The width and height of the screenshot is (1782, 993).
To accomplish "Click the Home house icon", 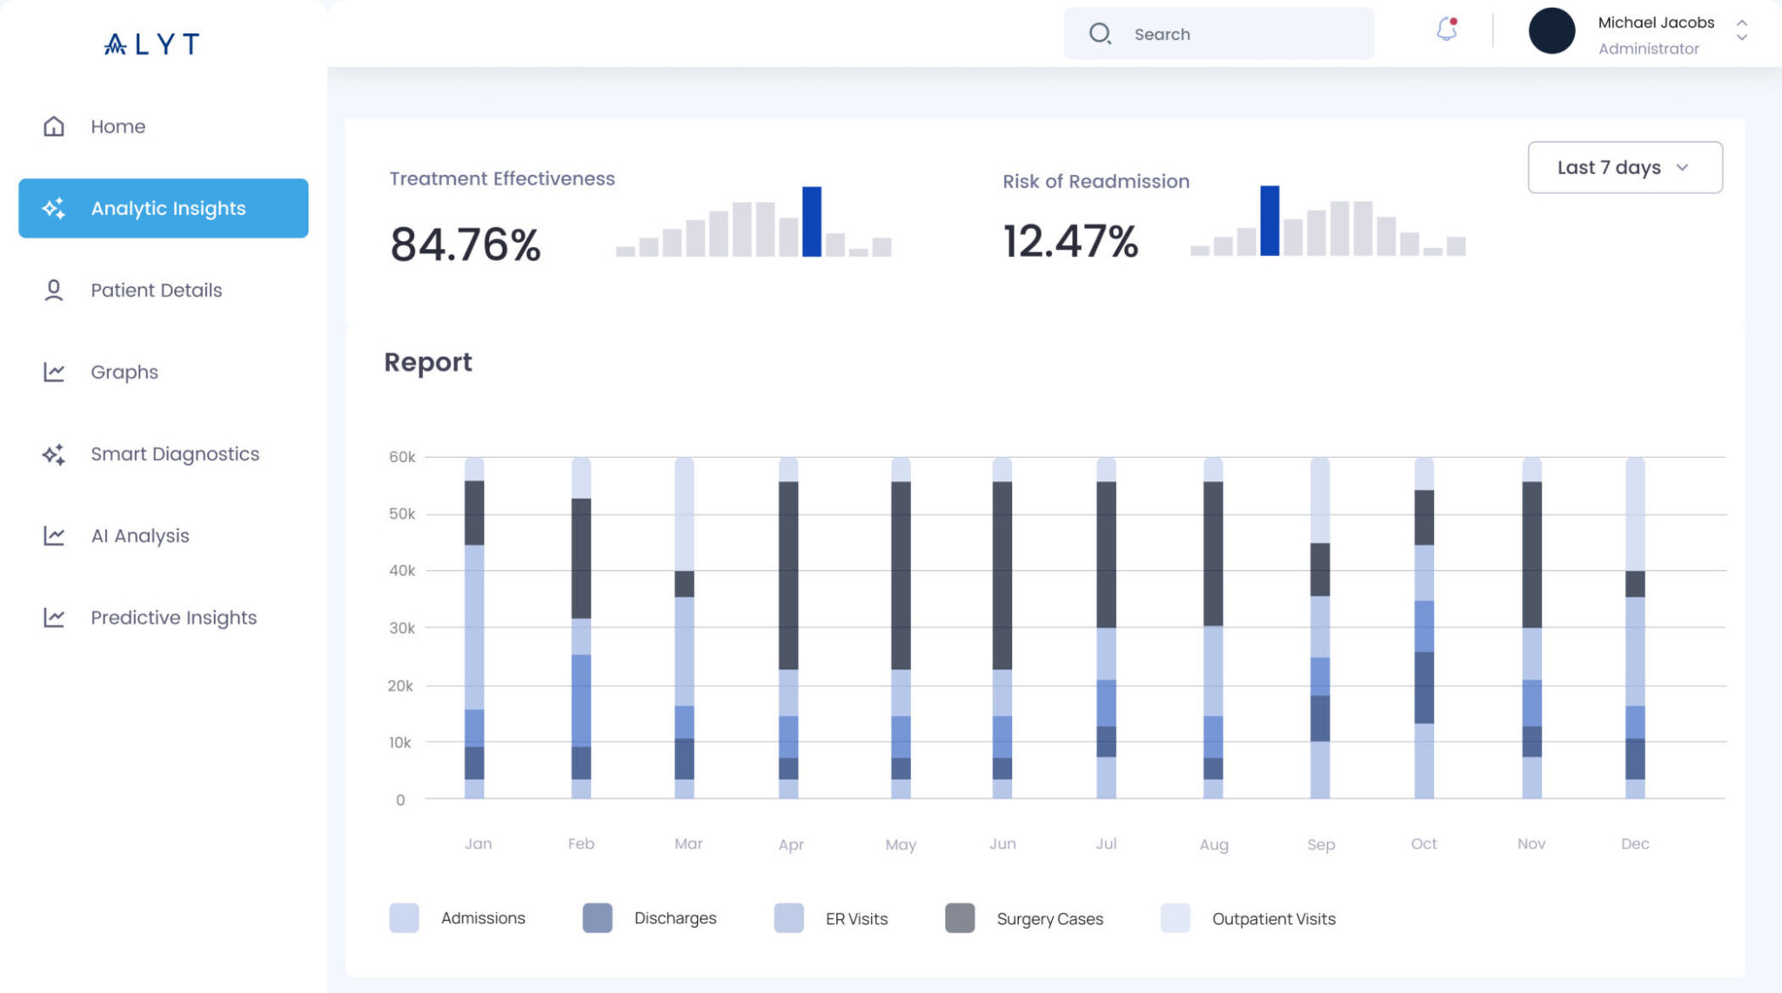I will click(54, 126).
